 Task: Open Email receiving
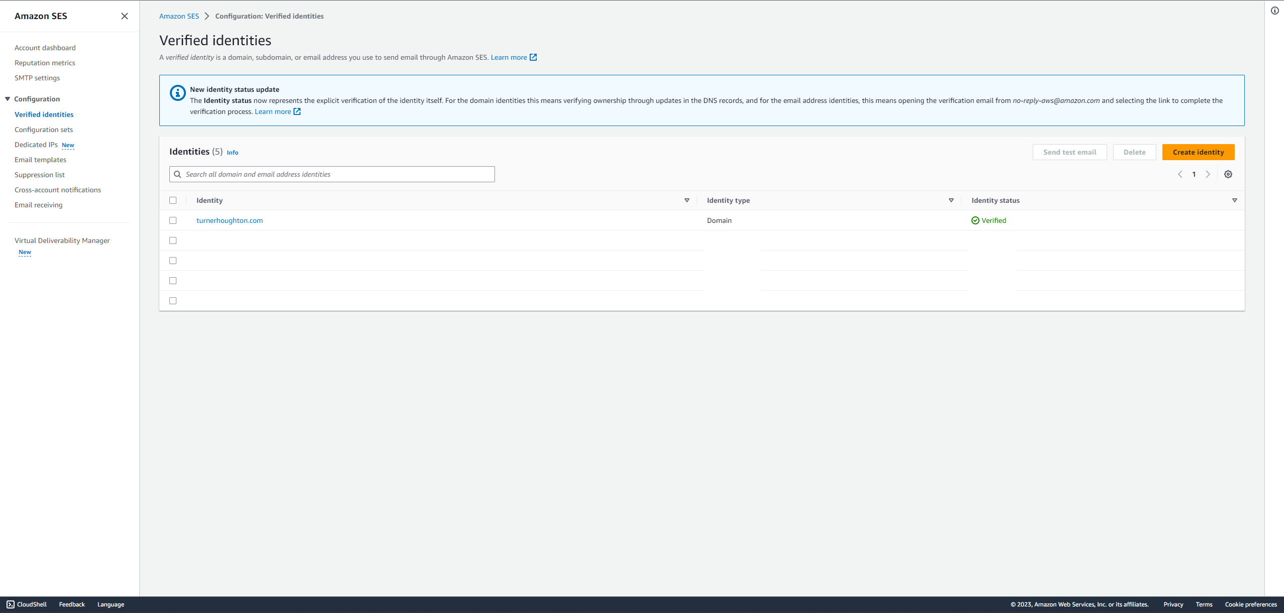(39, 205)
